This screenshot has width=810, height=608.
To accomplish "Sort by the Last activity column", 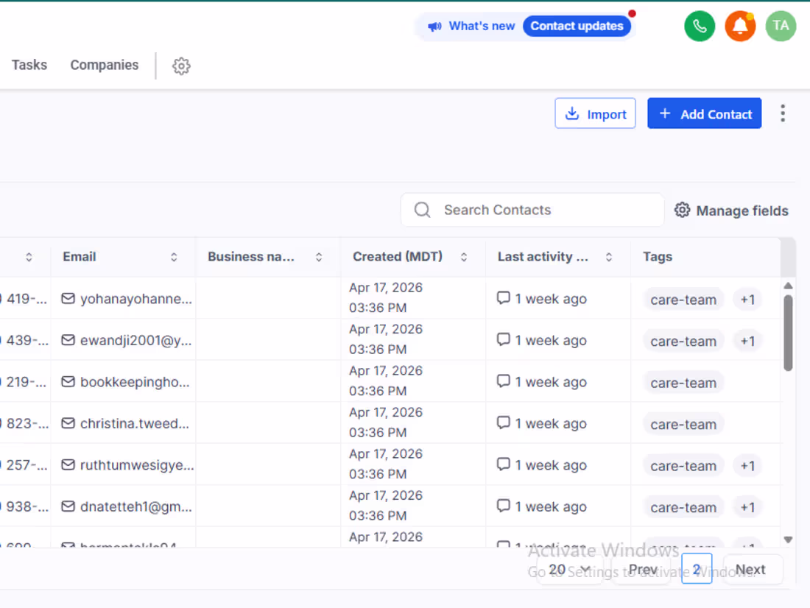I will 609,257.
